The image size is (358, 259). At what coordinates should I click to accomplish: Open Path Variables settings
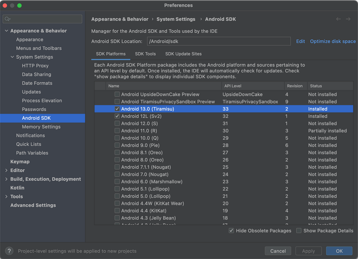[x=32, y=153]
